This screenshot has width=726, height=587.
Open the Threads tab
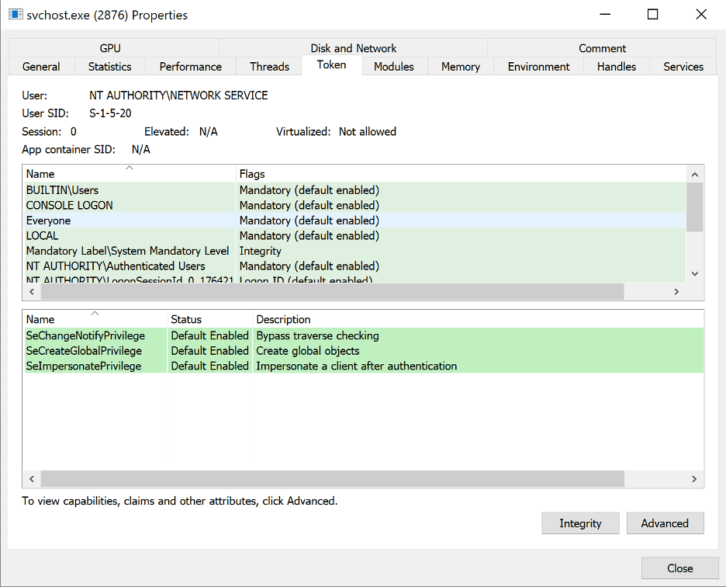pyautogui.click(x=269, y=67)
